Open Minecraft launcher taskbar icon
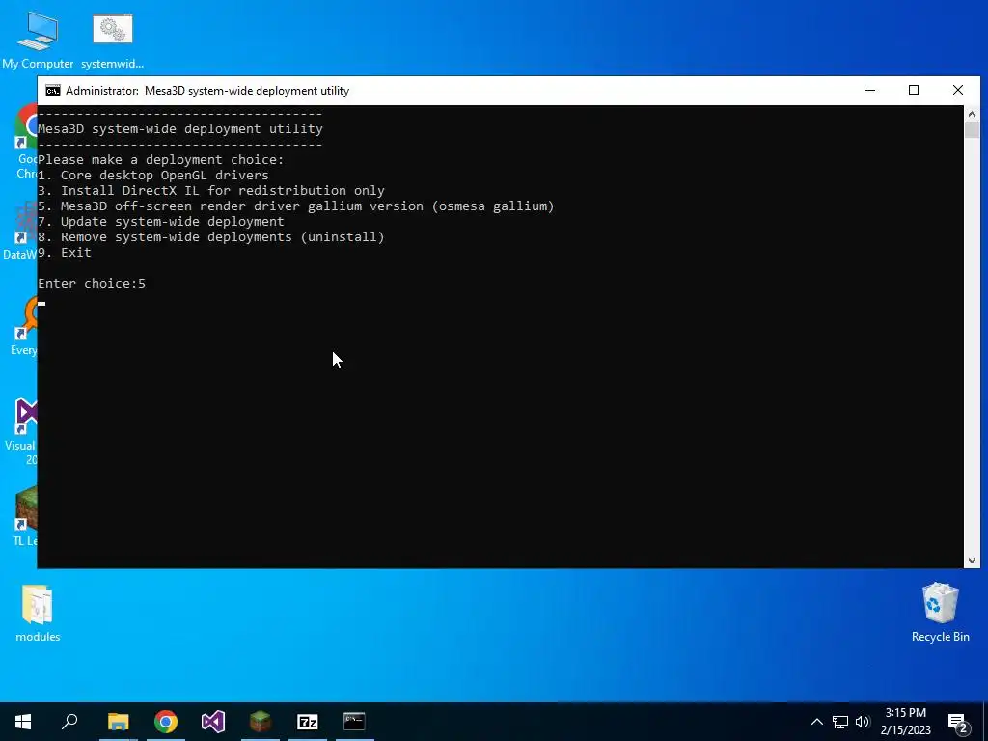988x741 pixels. pos(261,722)
